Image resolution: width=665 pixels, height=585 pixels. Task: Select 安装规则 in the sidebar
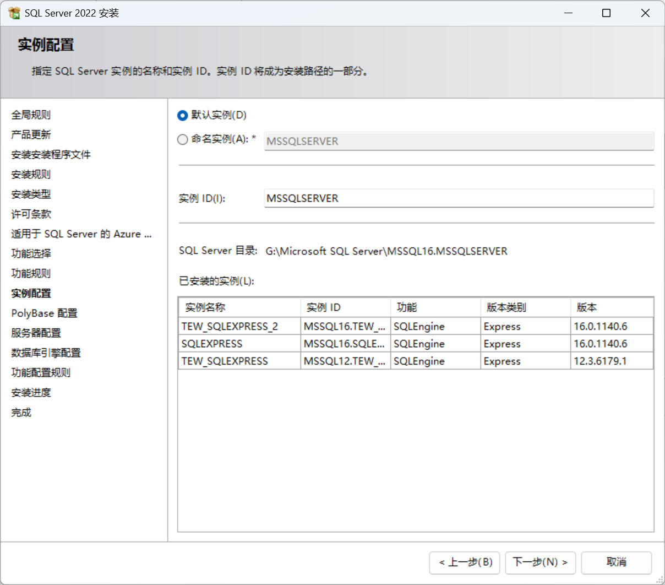(x=31, y=174)
